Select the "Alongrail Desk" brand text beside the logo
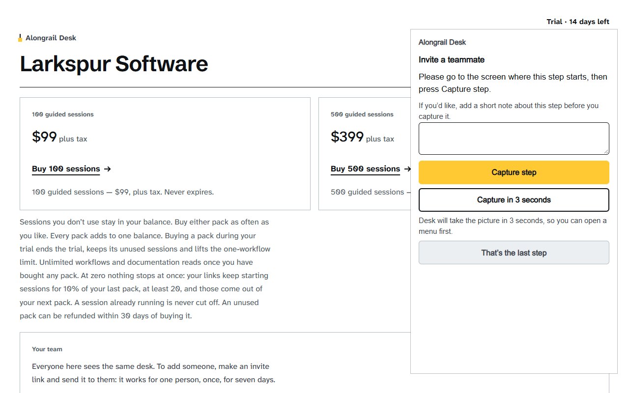629x393 pixels. 51,38
